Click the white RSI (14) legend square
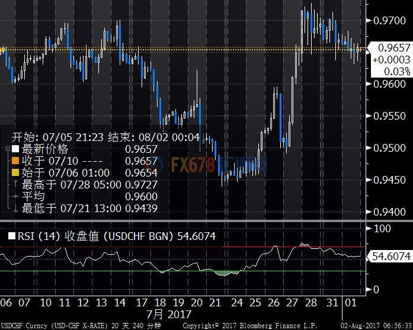413x330 pixels. (11, 236)
